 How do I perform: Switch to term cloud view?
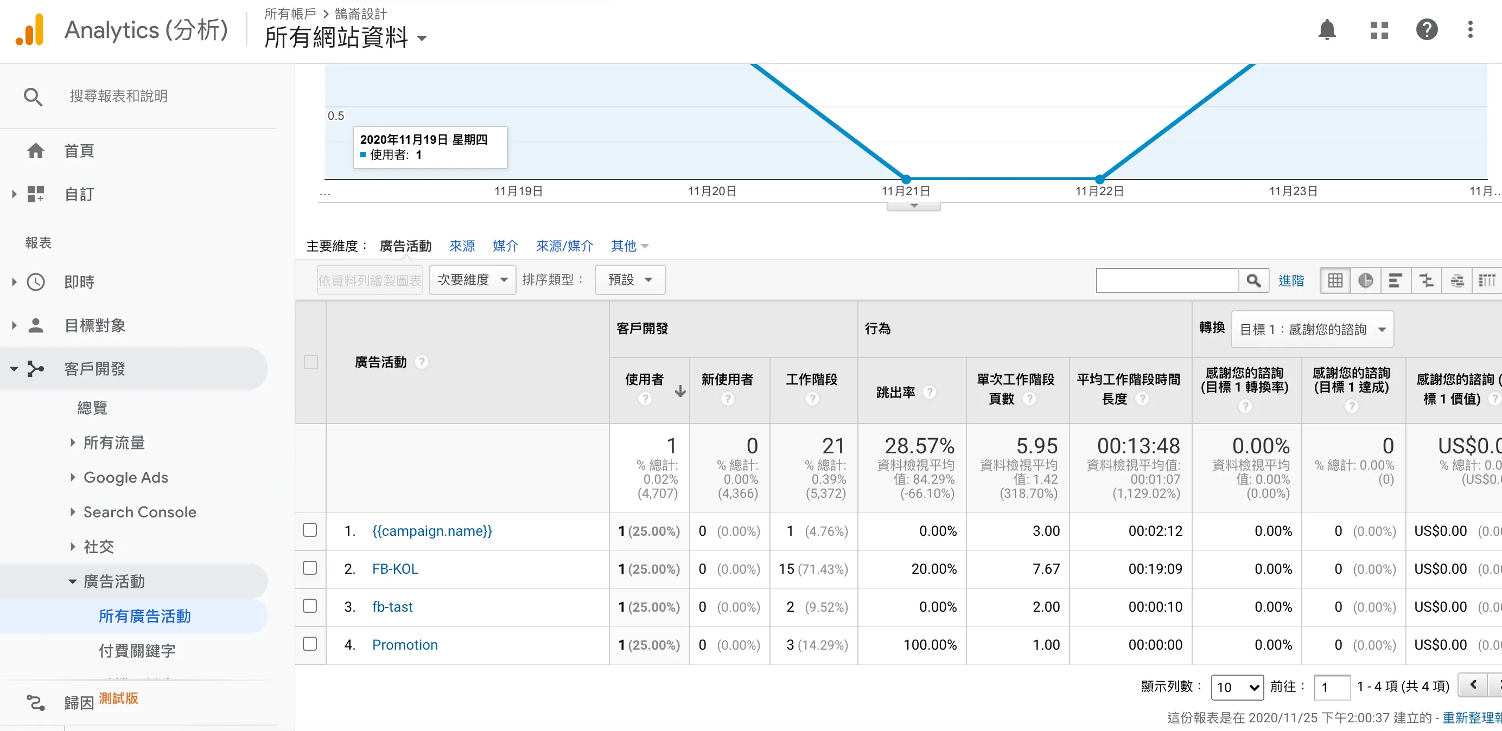[1456, 280]
